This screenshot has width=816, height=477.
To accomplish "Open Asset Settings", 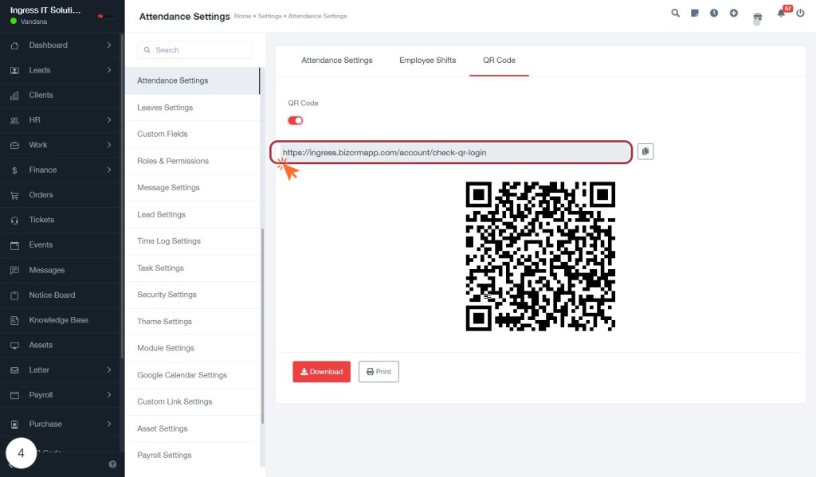I will (x=192, y=429).
